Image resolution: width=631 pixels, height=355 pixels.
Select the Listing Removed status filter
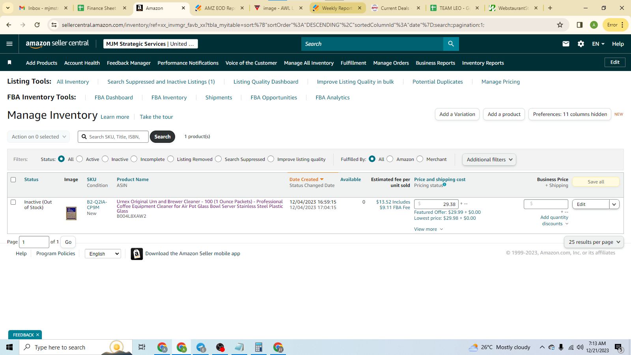pos(171,159)
